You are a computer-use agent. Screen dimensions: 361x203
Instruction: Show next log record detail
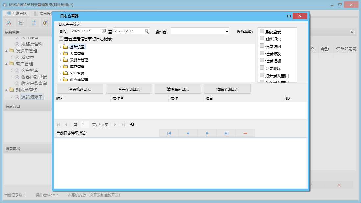207,133
